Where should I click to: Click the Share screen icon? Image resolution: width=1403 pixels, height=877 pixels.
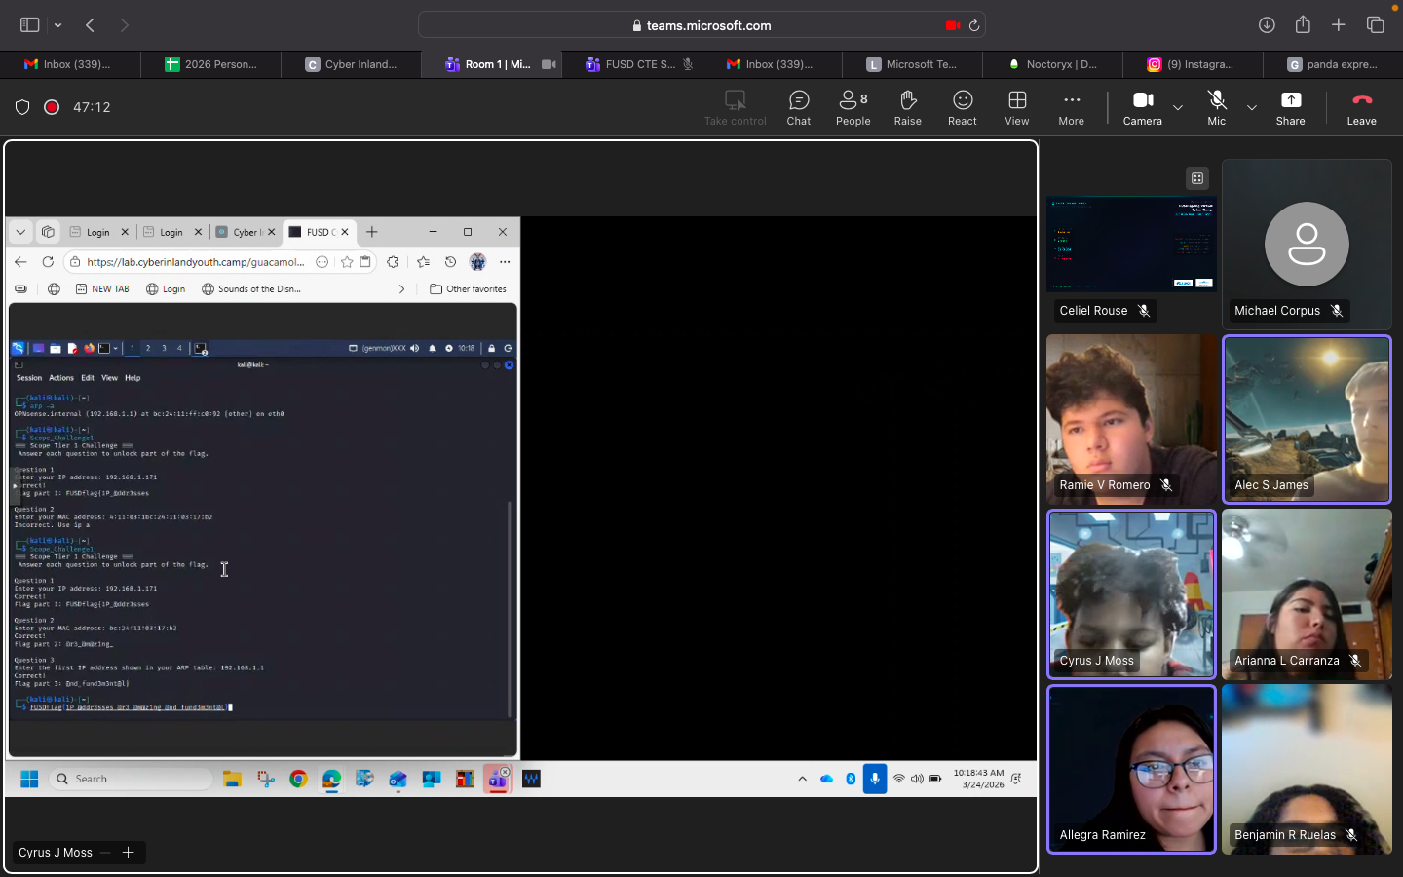point(1290,107)
